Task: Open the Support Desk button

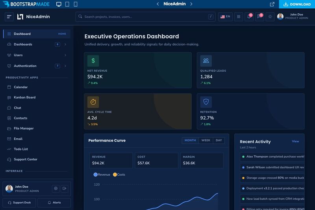Action: tap(19, 203)
